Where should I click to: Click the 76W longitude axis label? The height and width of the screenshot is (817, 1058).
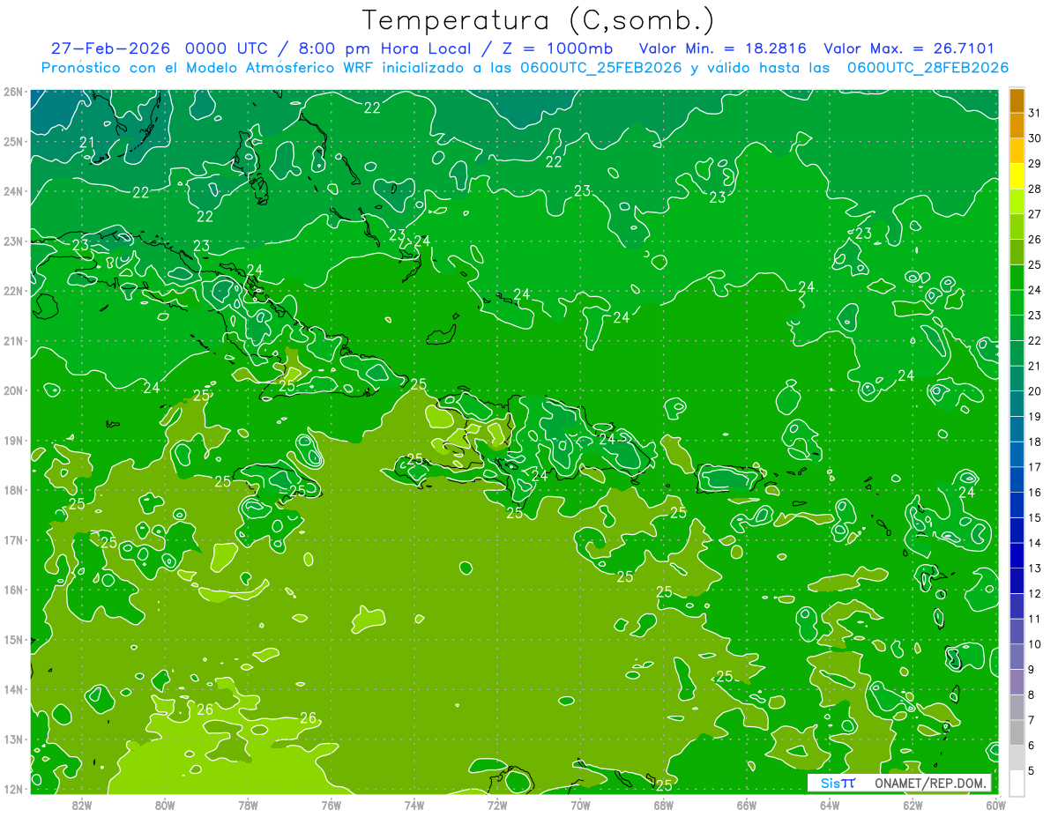(332, 804)
